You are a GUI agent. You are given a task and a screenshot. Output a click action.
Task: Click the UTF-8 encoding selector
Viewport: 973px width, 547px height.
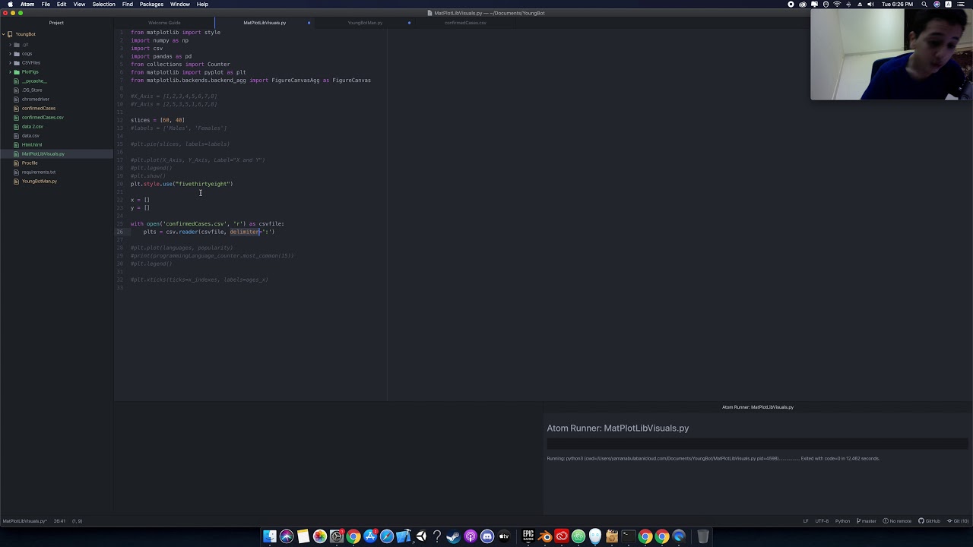click(822, 521)
